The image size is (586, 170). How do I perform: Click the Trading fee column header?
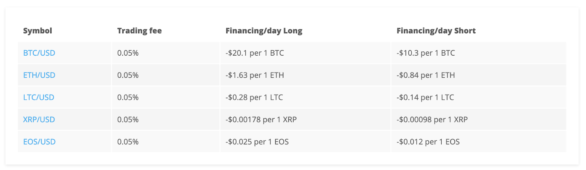click(x=139, y=31)
